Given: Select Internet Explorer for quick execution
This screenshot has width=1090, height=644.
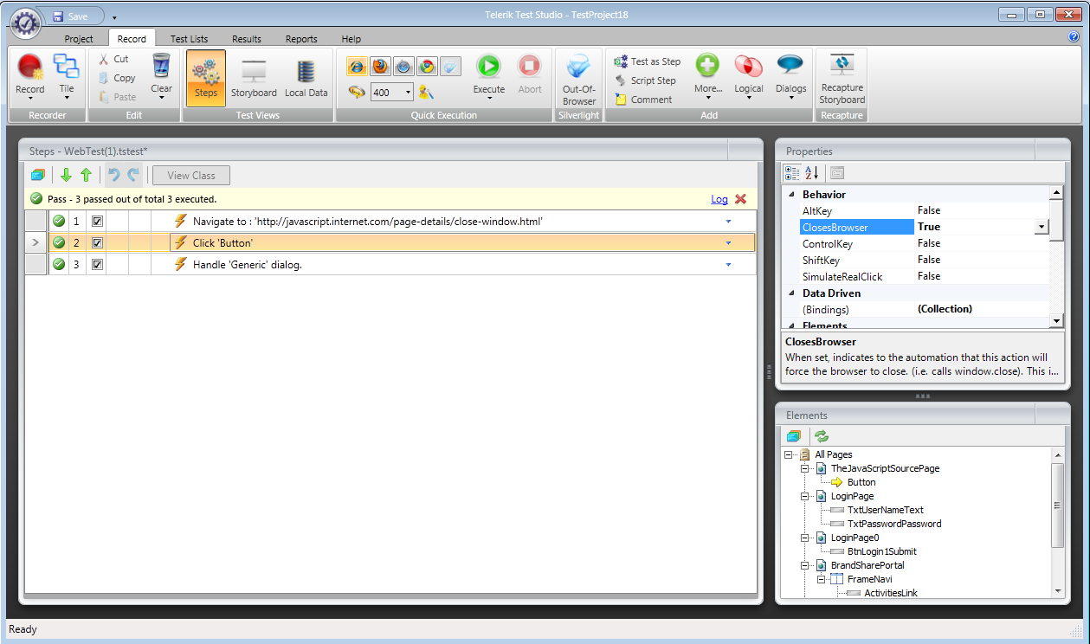Looking at the screenshot, I should [x=358, y=67].
